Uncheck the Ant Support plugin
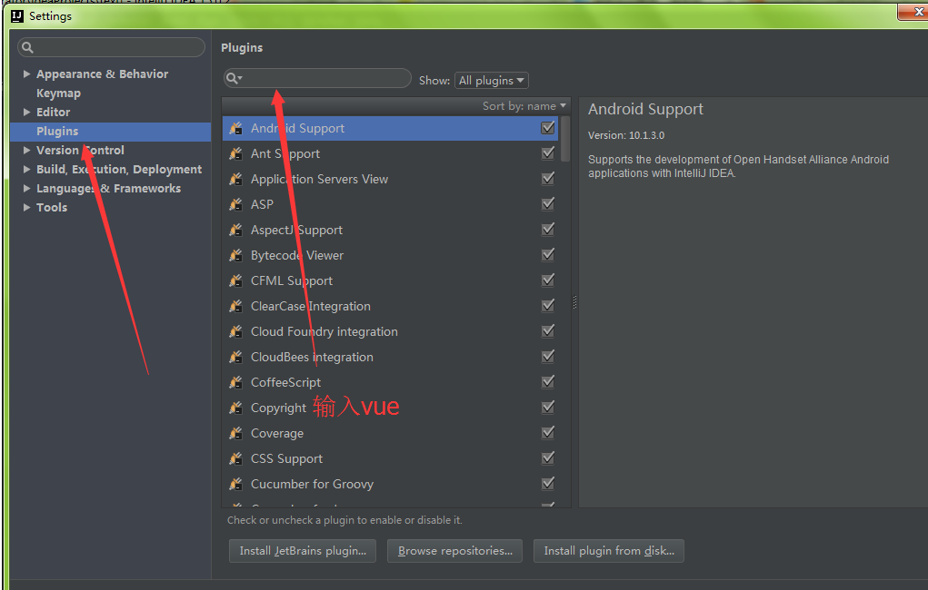Screen dimensions: 928x590 (x=548, y=153)
